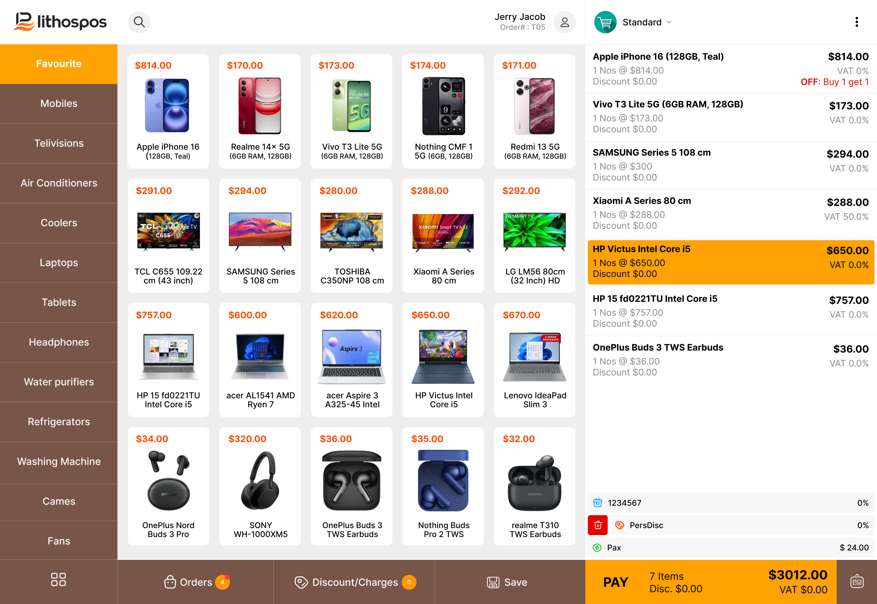The height and width of the screenshot is (604, 877).
Task: Open the cash drawer icon at bottom right
Action: click(856, 582)
